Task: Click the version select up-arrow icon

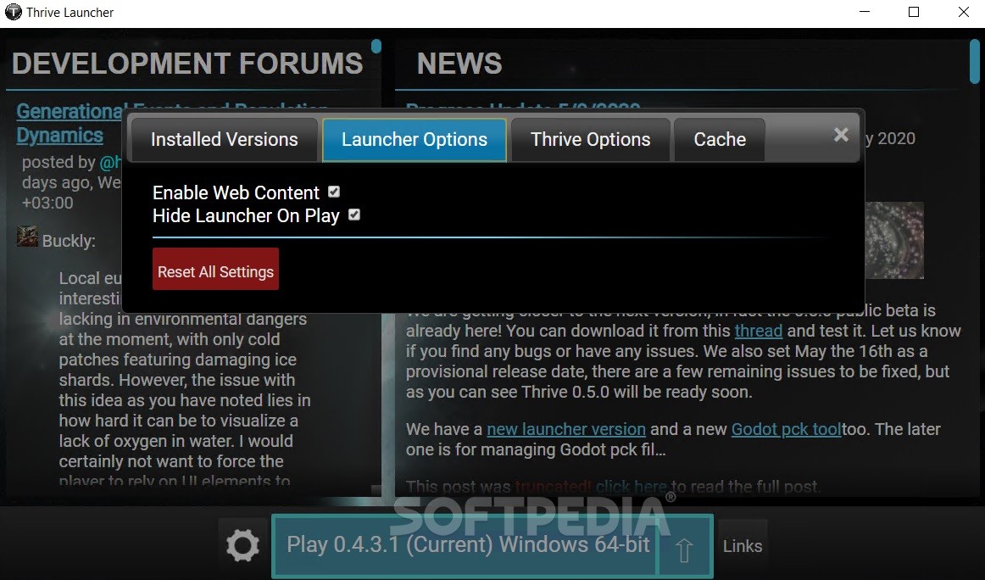Action: pos(684,549)
